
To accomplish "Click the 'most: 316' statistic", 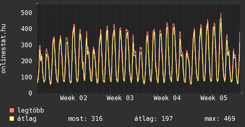I will [x=85, y=119].
